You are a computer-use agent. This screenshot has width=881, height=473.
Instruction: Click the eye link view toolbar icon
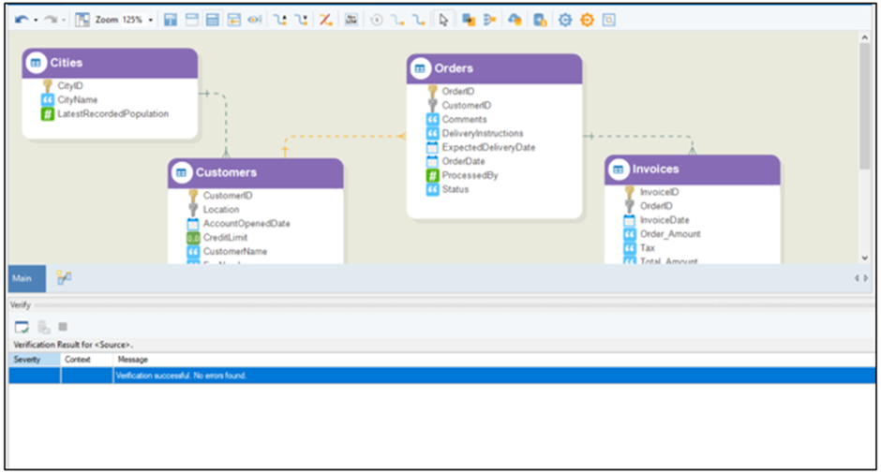point(254,20)
